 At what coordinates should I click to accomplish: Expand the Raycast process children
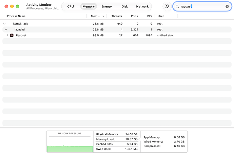point(7,35)
